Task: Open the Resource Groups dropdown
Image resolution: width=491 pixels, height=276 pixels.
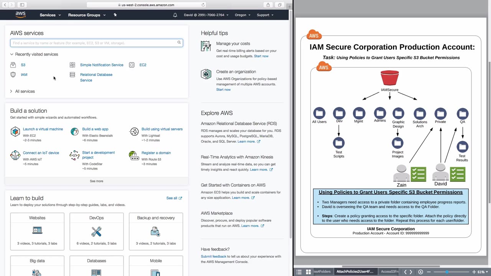Action: coord(87,15)
